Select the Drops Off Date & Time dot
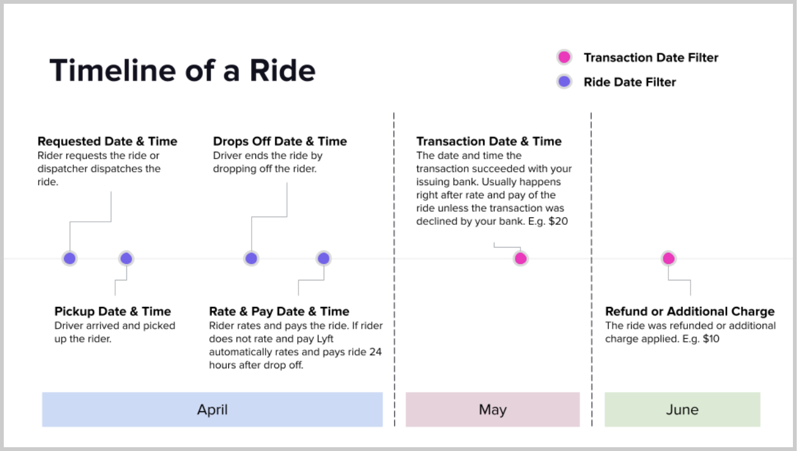 tap(251, 258)
